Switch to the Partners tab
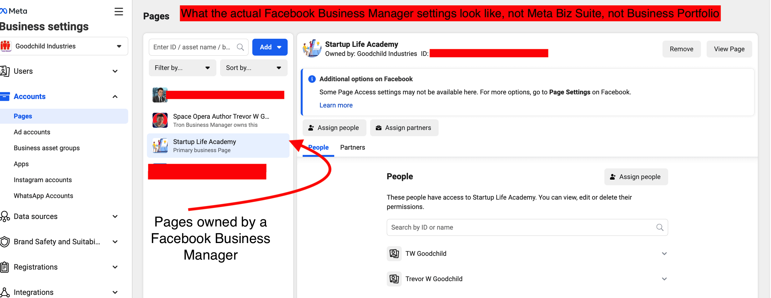The height and width of the screenshot is (298, 771). [x=352, y=147]
